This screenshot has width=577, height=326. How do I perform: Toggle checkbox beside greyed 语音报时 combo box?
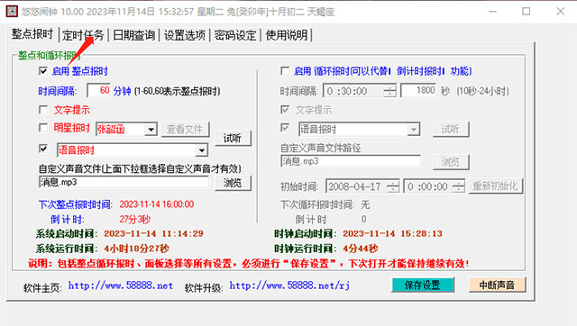coord(285,128)
